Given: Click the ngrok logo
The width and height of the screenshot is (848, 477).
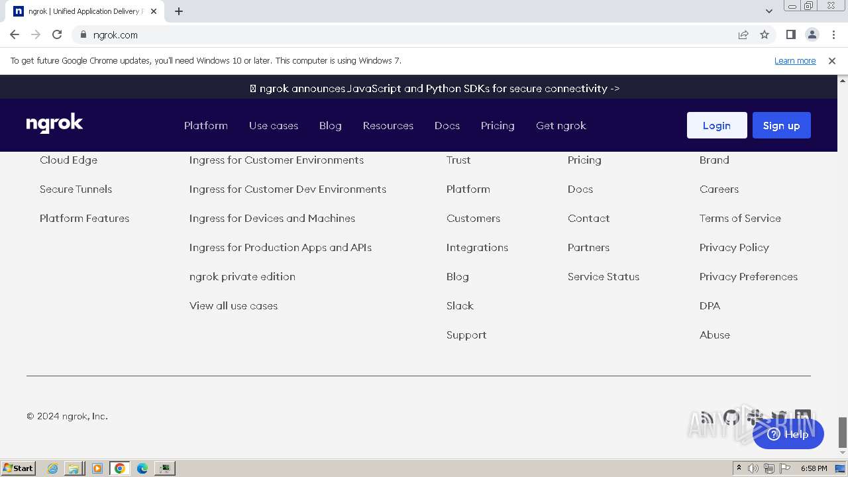Looking at the screenshot, I should (54, 124).
